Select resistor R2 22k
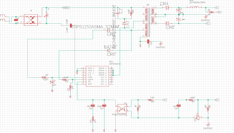The image size is (234, 133). tap(70, 88)
